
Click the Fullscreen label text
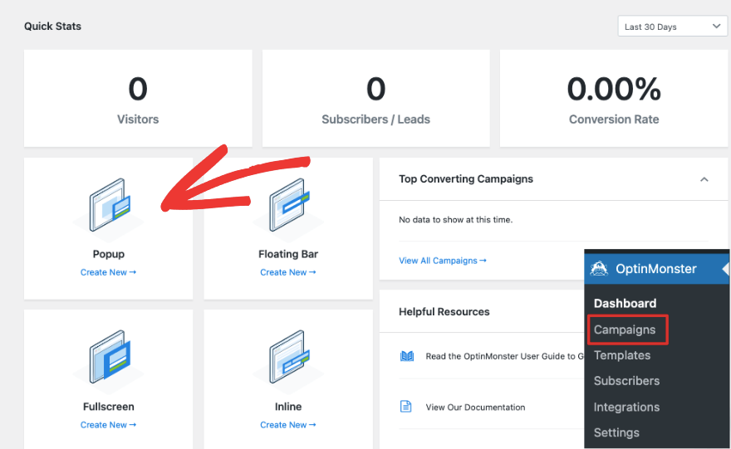coord(109,407)
